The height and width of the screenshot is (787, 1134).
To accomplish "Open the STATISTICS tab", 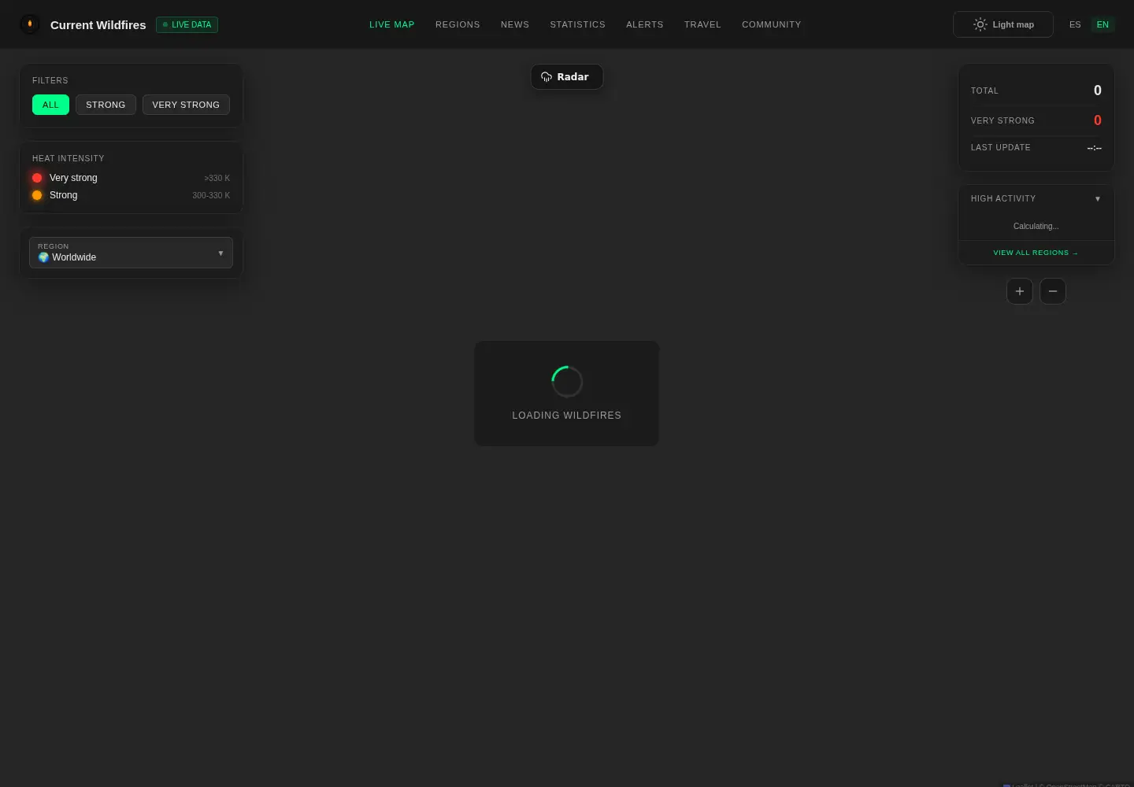I will click(578, 24).
